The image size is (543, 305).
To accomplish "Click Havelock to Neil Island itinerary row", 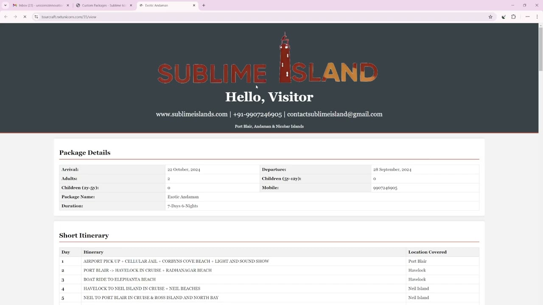I will [x=269, y=288].
